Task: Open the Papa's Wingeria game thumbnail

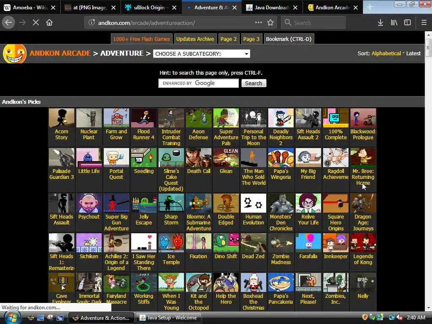Action: (281, 158)
